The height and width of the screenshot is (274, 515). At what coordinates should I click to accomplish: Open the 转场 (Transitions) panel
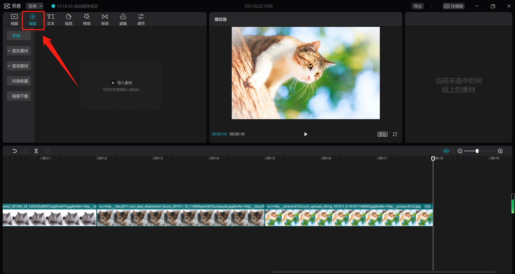pos(105,19)
